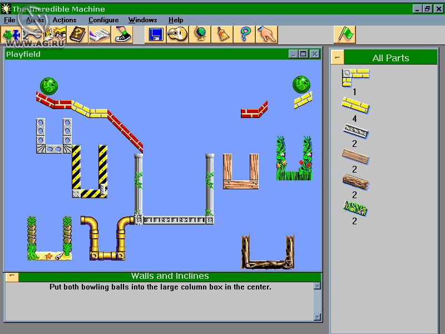Select the gray stone ornate wall part
The width and height of the screenshot is (445, 334).
[355, 131]
